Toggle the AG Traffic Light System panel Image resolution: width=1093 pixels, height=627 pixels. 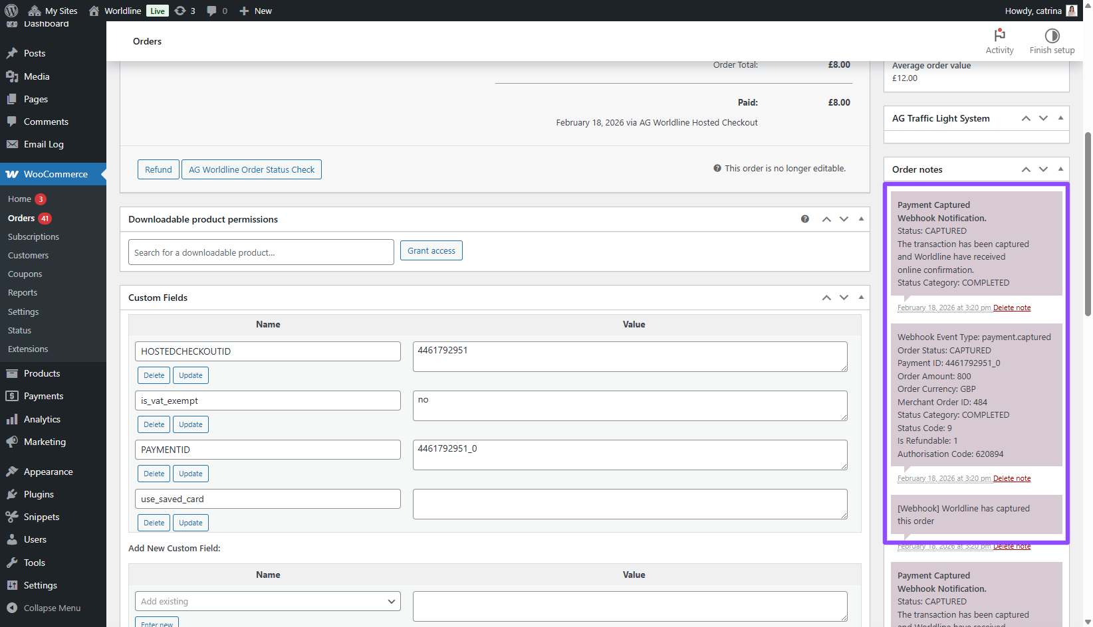pos(1060,118)
